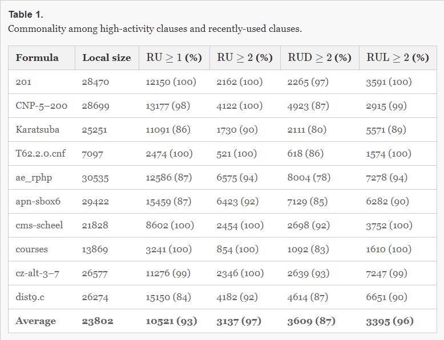Click the ae_rphp formula cell
Image resolution: width=444 pixels, height=340 pixels.
pos(34,178)
